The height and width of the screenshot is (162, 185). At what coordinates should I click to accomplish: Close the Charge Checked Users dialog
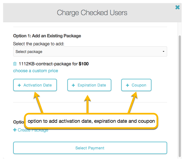point(178,7)
